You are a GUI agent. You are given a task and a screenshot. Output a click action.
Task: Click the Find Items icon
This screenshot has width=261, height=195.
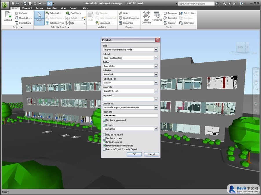[x=74, y=13]
